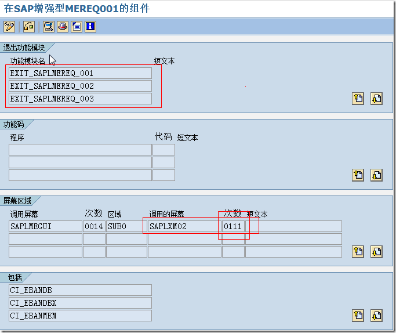Toggle Display/Change mode with pencil-glasses icon
The width and height of the screenshot is (396, 333).
point(9,27)
